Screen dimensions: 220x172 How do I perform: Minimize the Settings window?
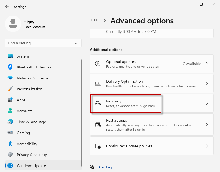click(189, 4)
